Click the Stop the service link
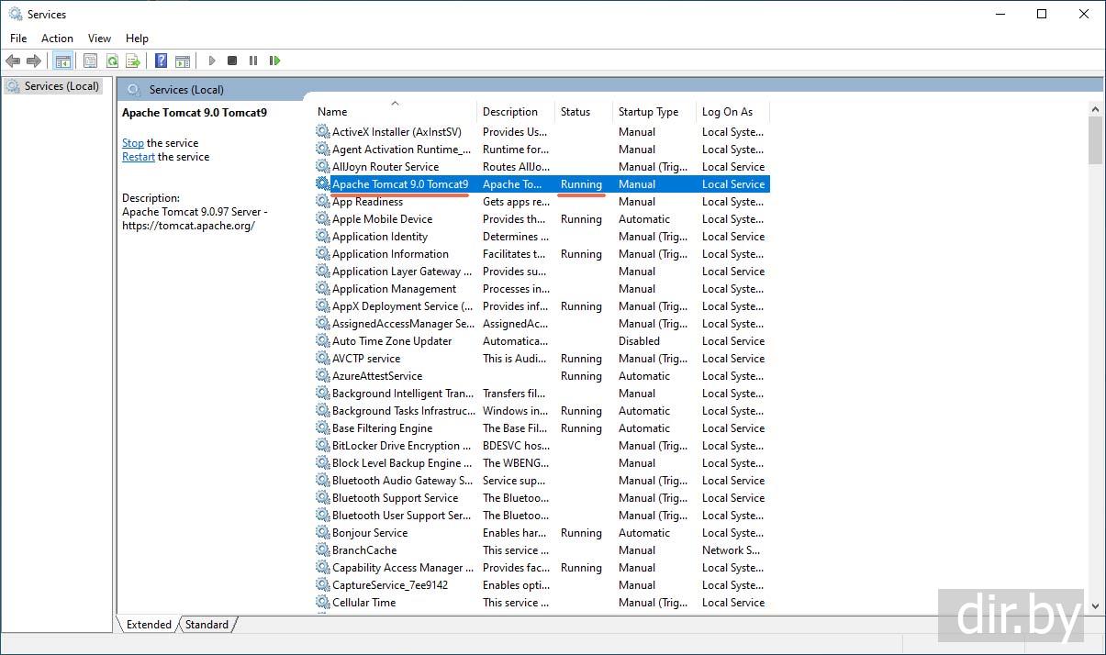The height and width of the screenshot is (655, 1106). (x=133, y=143)
